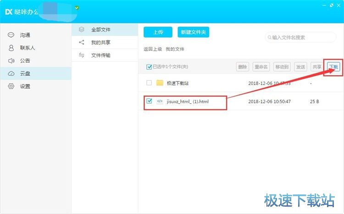This screenshot has width=344, height=214.
Task: Select the 极速下载站 folder name
Action: click(178, 83)
